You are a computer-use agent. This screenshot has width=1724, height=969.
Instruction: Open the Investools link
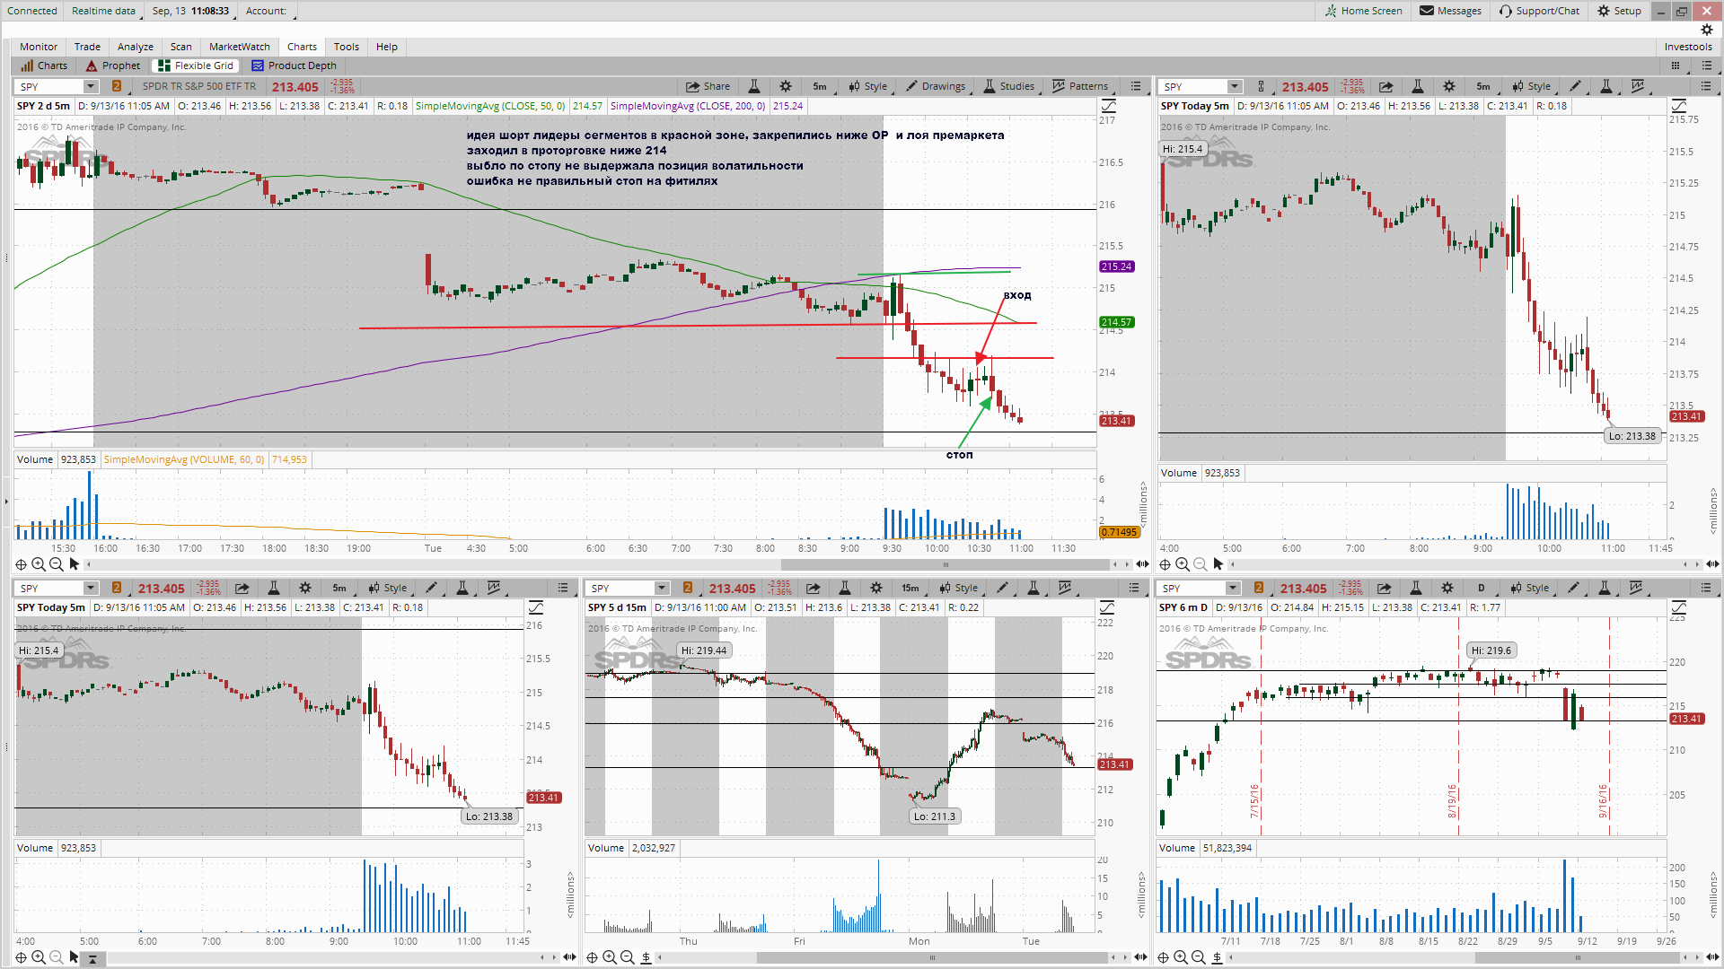click(x=1688, y=47)
